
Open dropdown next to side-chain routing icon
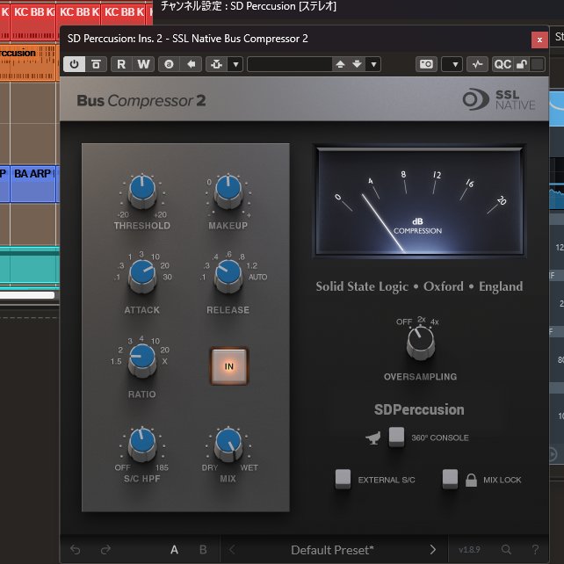point(235,64)
